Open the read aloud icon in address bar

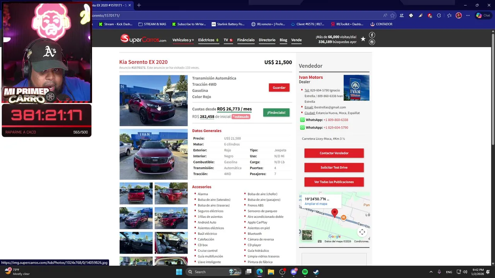385,15
